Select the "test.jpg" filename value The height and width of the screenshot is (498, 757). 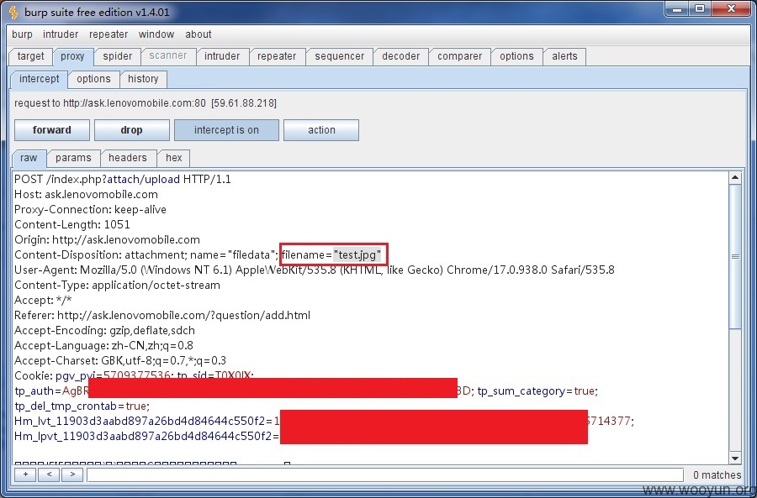pos(357,255)
